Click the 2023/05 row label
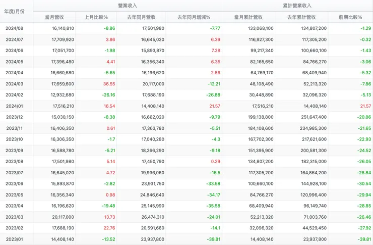Image resolution: width=373 pixels, height=245 pixels. 15,194
